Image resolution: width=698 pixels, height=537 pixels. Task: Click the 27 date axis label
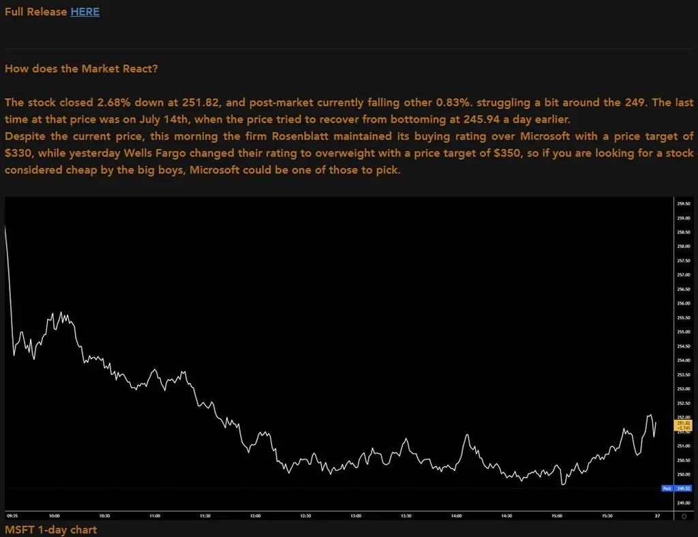click(658, 516)
